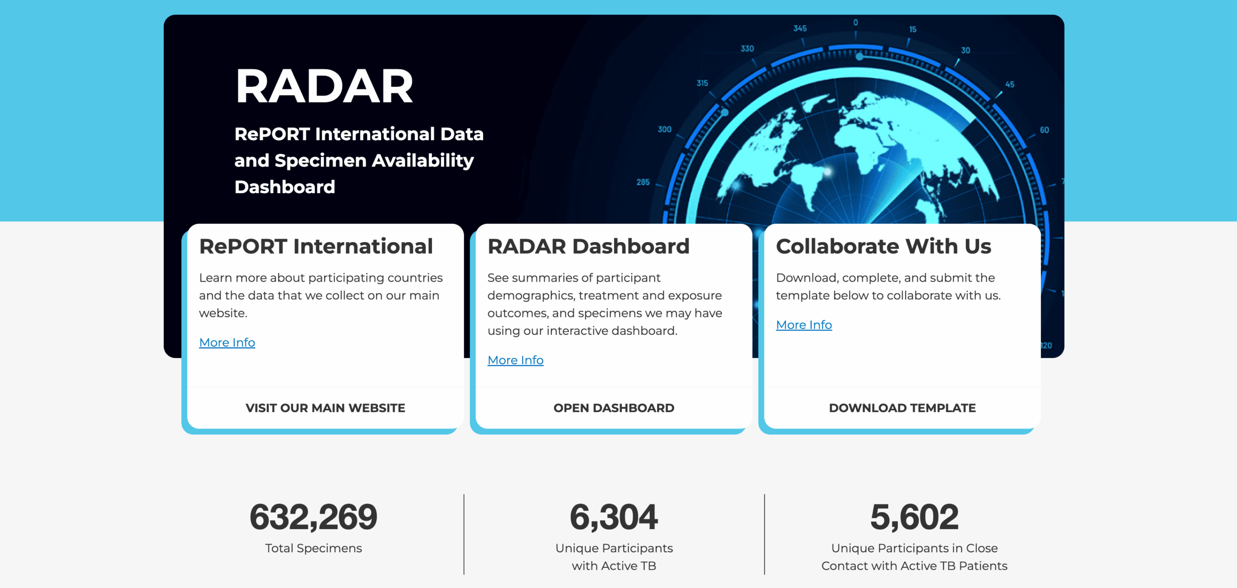Click the dashboard subtitle text in banner
This screenshot has width=1237, height=588.
[358, 160]
